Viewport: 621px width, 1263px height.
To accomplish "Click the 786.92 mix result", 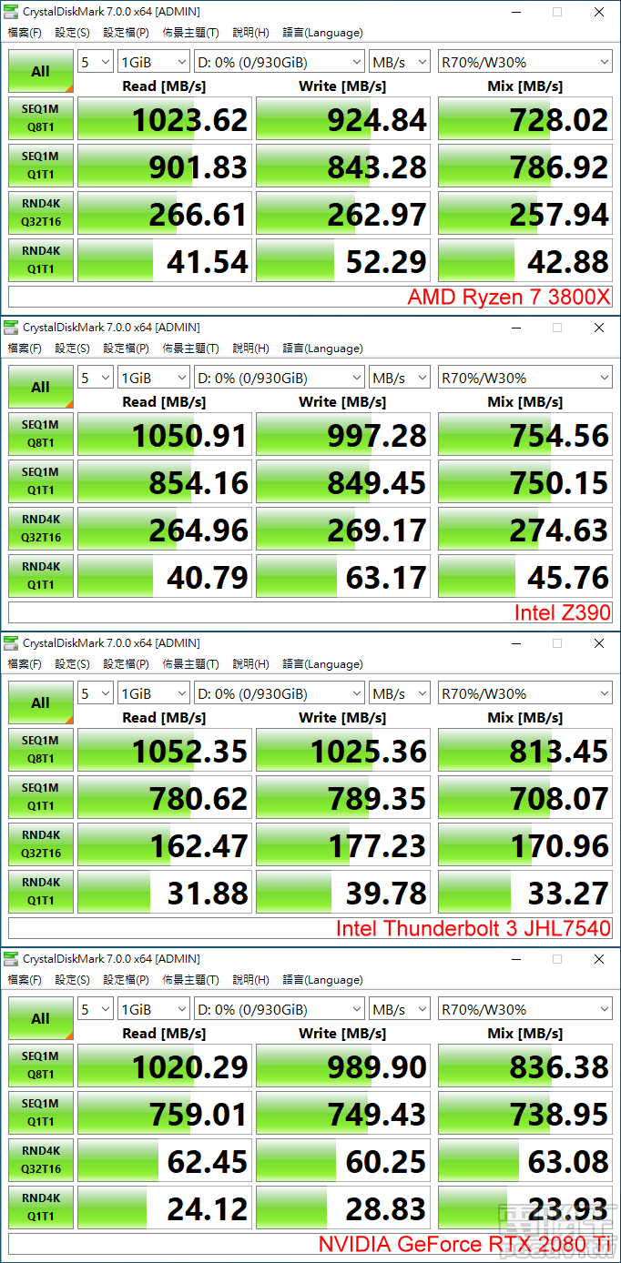I will (525, 167).
